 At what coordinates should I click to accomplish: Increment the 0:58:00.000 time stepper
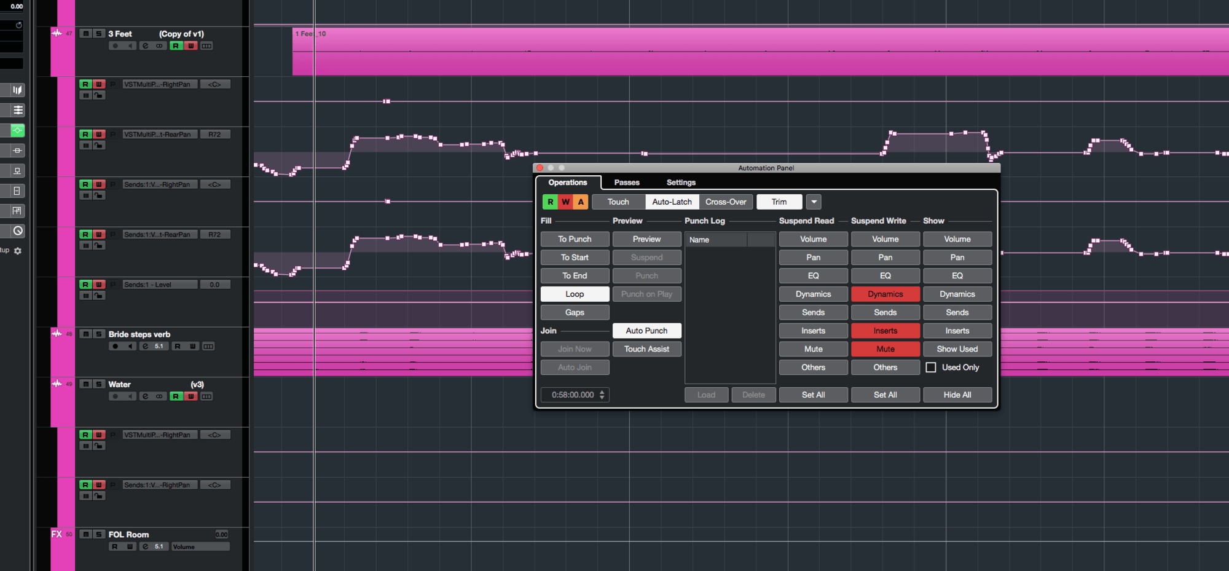(602, 392)
